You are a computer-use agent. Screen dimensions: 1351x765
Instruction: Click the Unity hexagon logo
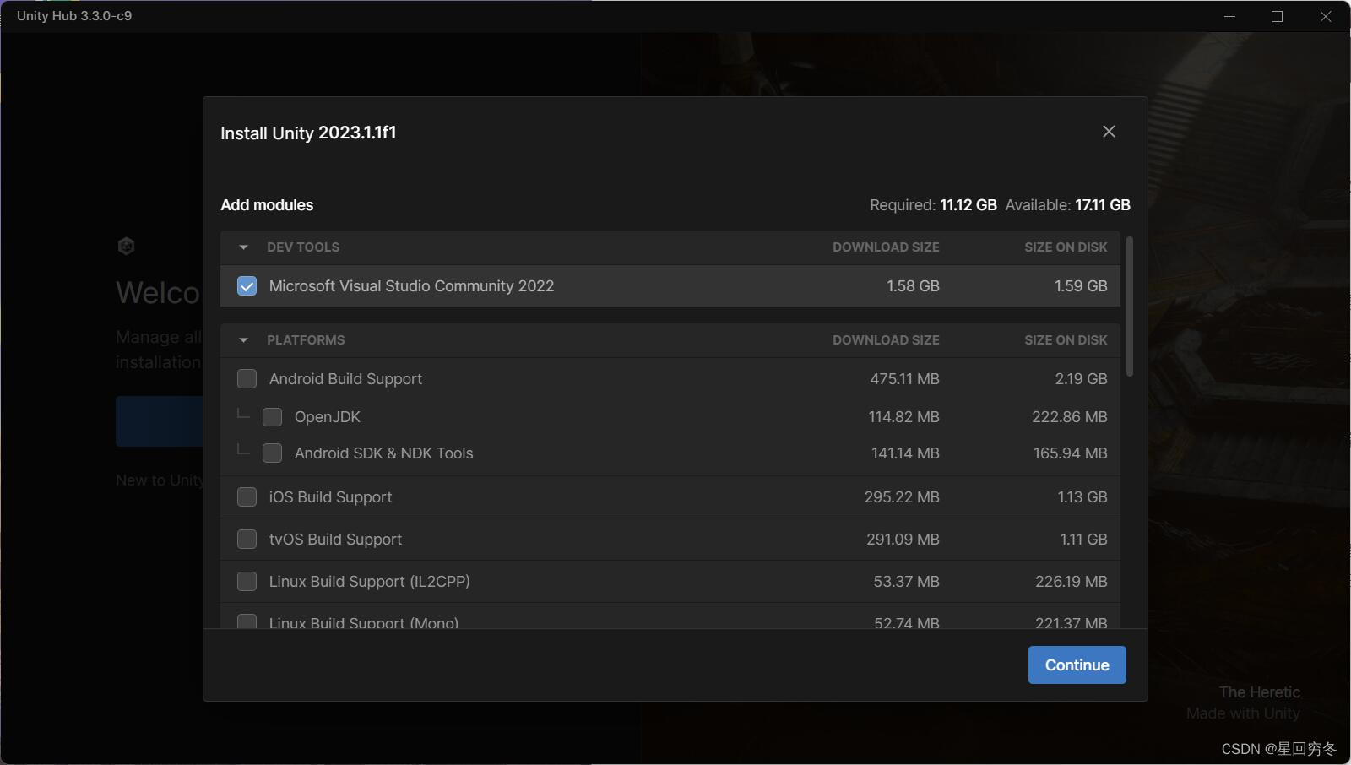tap(127, 246)
